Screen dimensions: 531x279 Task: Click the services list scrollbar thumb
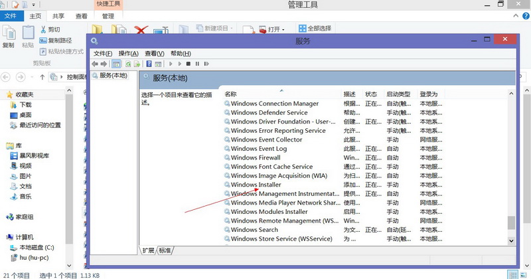click(x=511, y=223)
